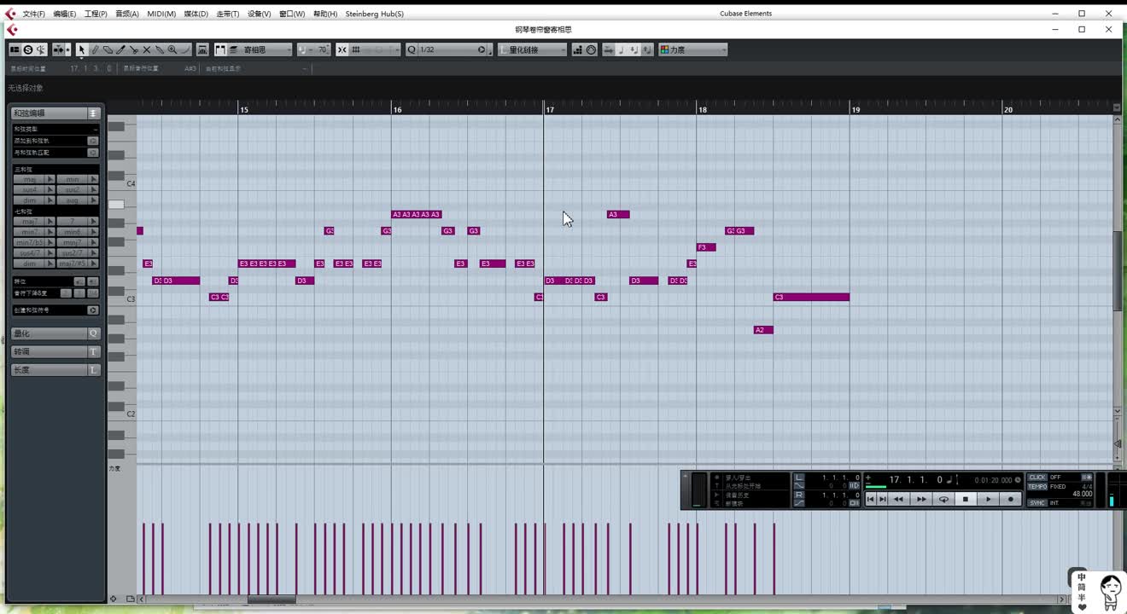Open the Snap type grid dropdown
Image resolution: width=1127 pixels, height=614 pixels.
pos(376,49)
